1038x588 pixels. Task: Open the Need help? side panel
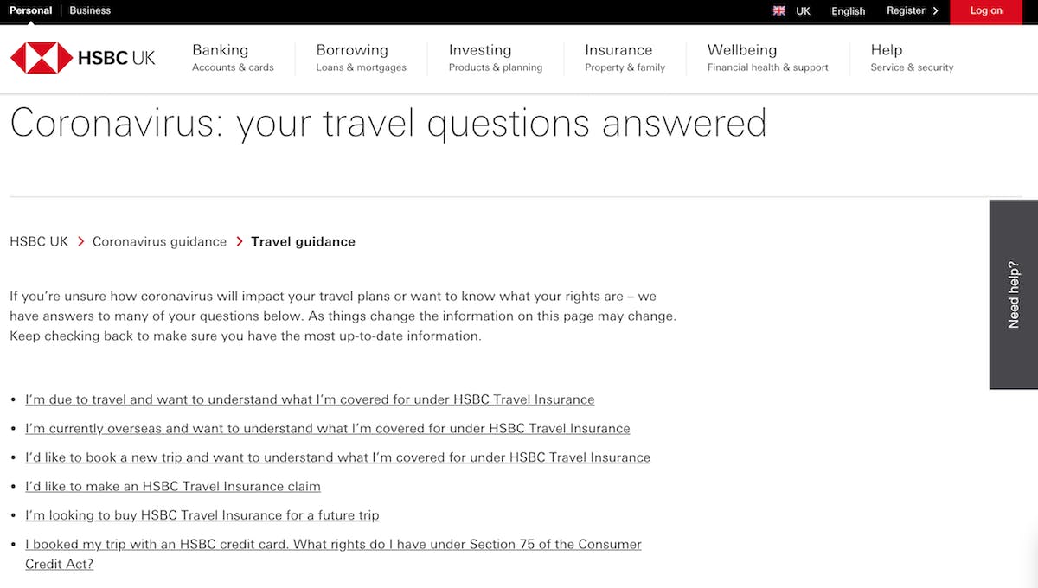point(1014,295)
